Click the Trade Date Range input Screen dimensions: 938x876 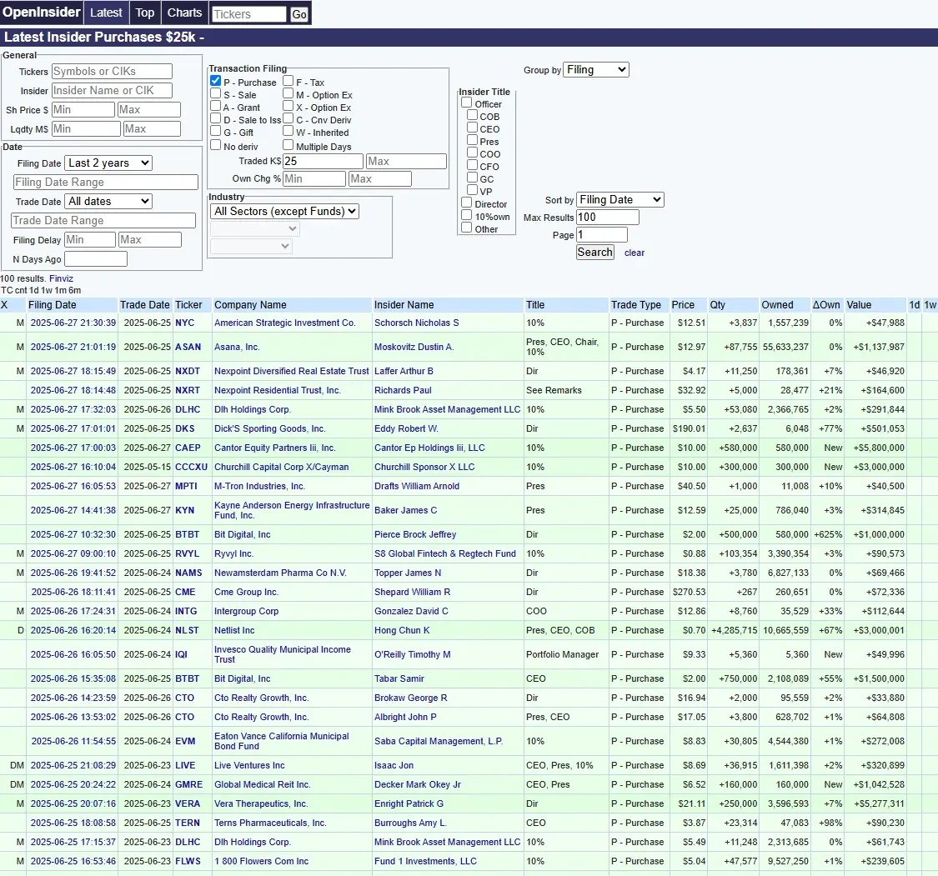point(103,220)
